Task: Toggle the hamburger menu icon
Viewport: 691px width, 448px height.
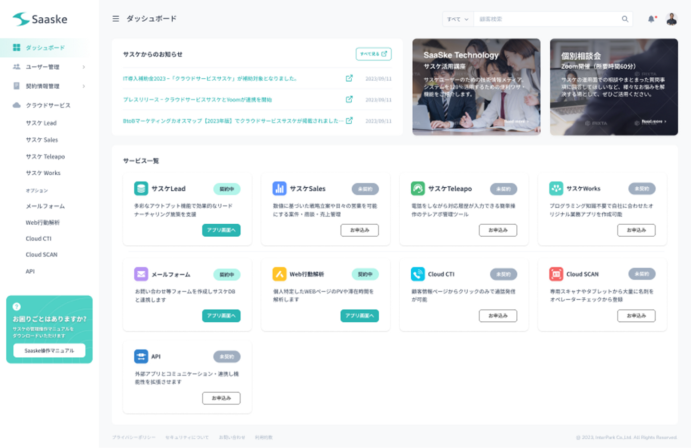Action: pos(116,19)
